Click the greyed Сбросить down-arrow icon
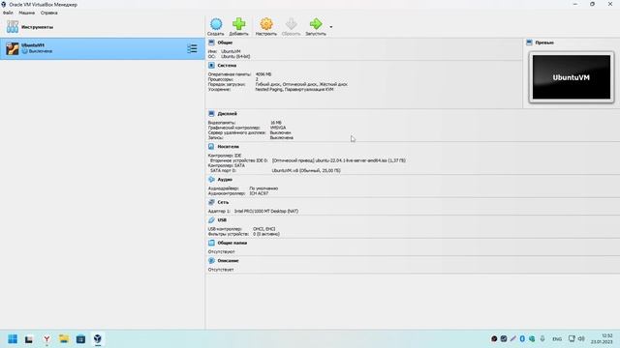This screenshot has height=348, width=620. [x=291, y=24]
